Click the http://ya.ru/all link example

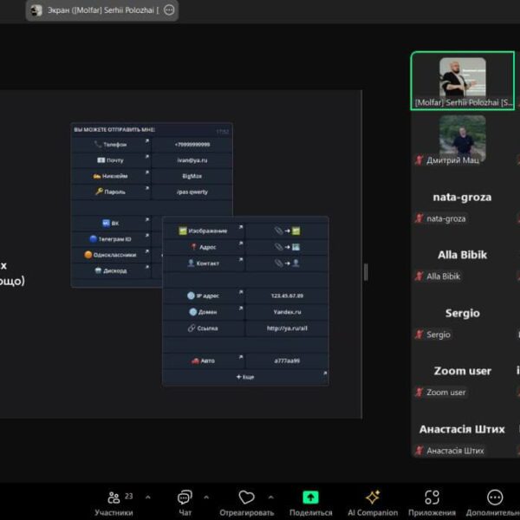287,328
